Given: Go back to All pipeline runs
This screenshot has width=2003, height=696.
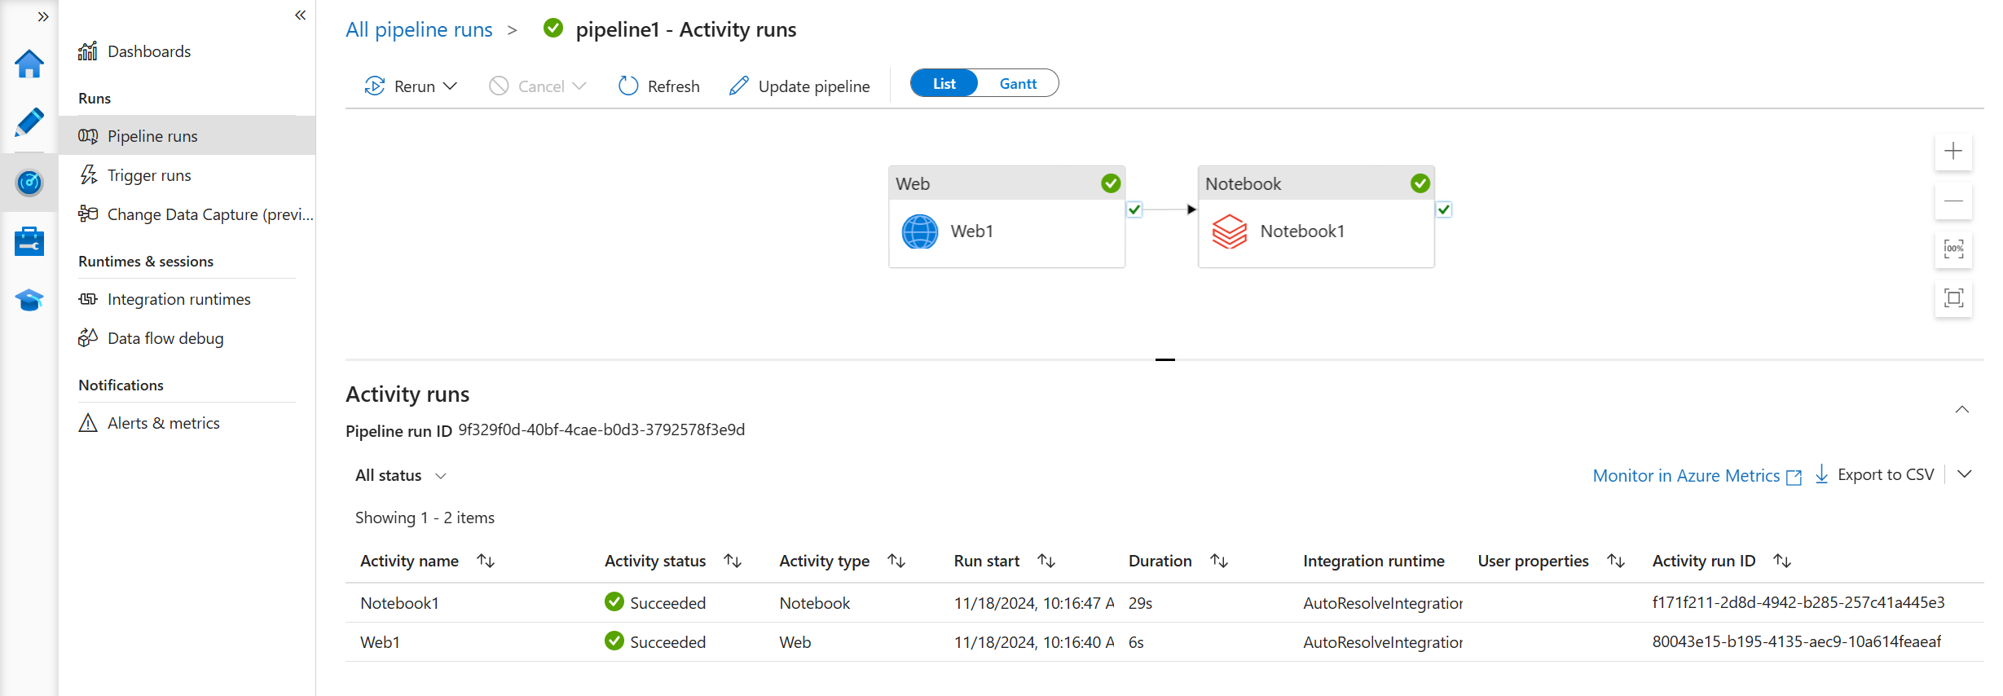Looking at the screenshot, I should coord(419,30).
